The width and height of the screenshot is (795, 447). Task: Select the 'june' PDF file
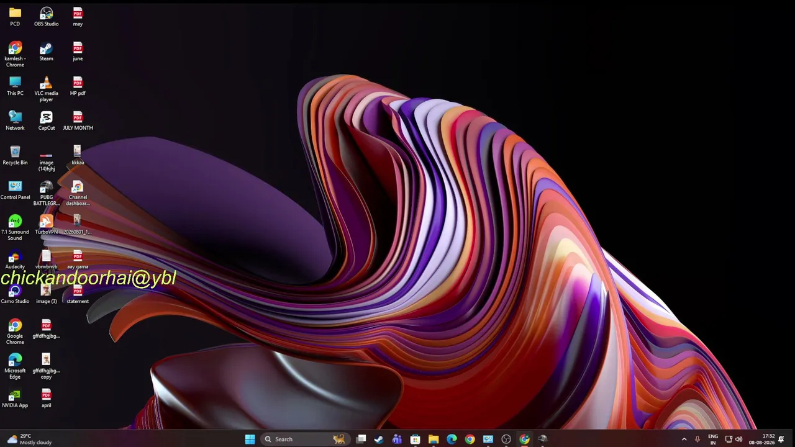pos(78,52)
